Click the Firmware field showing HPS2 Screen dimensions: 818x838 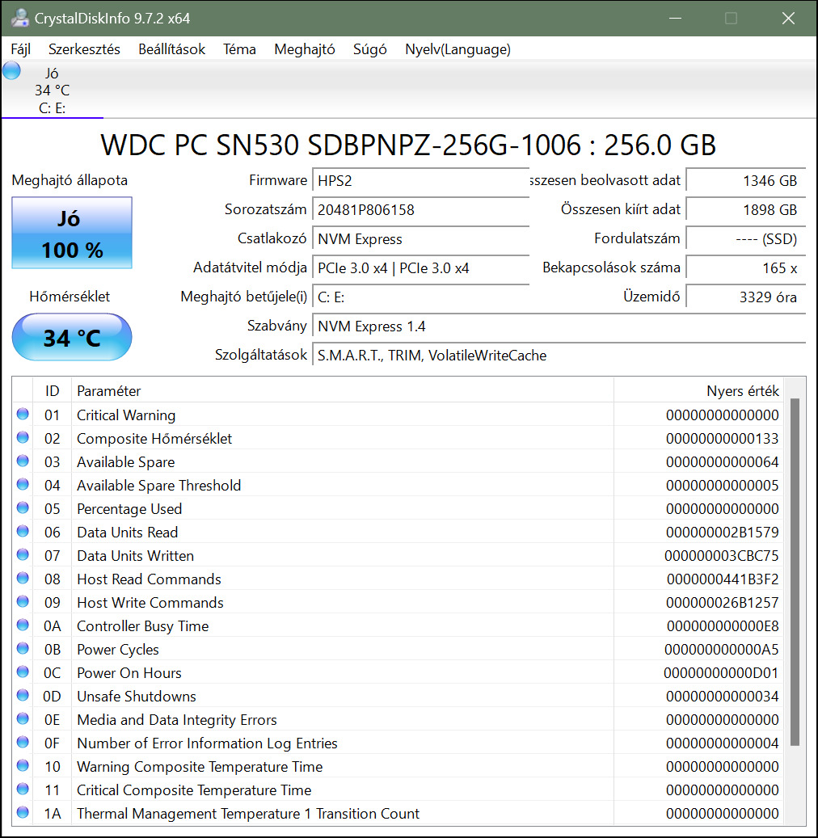[x=420, y=181]
